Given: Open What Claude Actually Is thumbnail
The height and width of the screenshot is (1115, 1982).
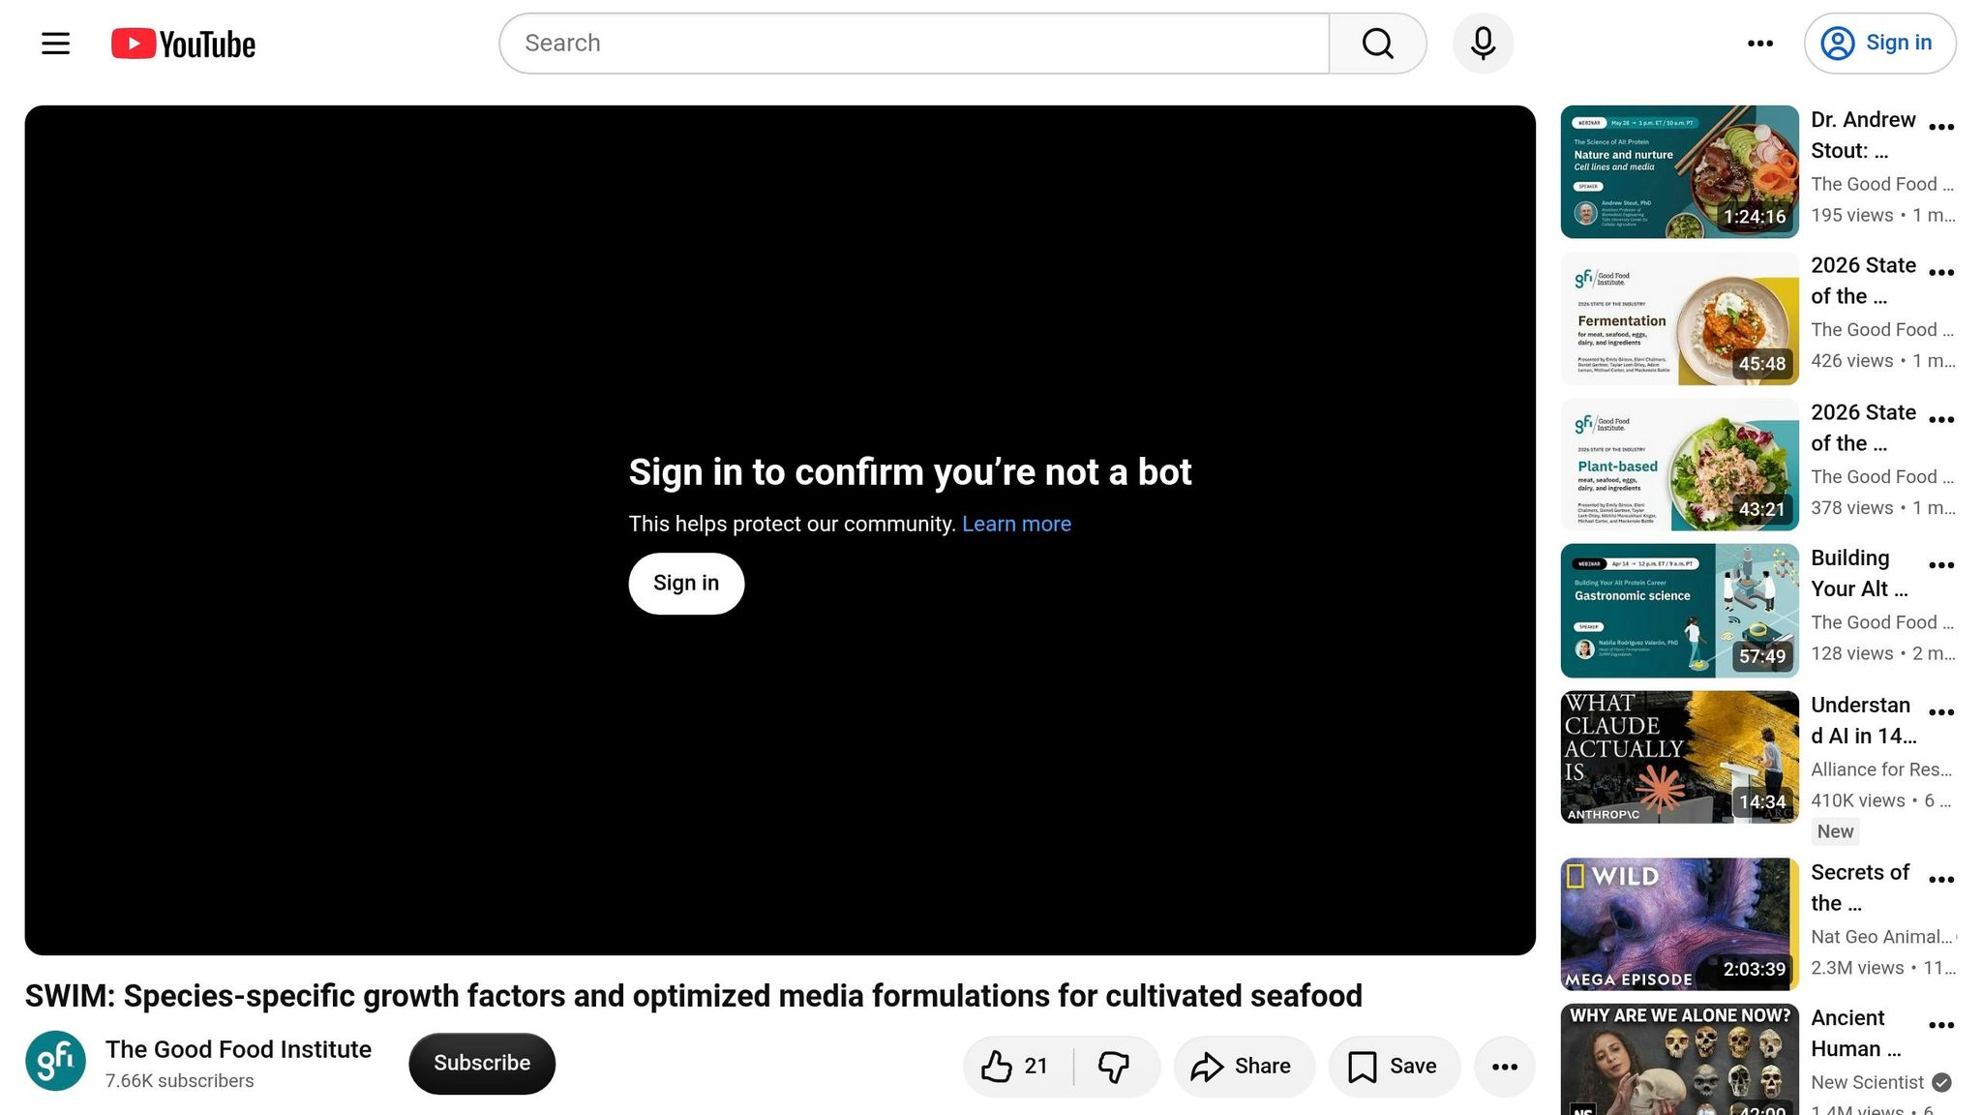Looking at the screenshot, I should point(1679,757).
